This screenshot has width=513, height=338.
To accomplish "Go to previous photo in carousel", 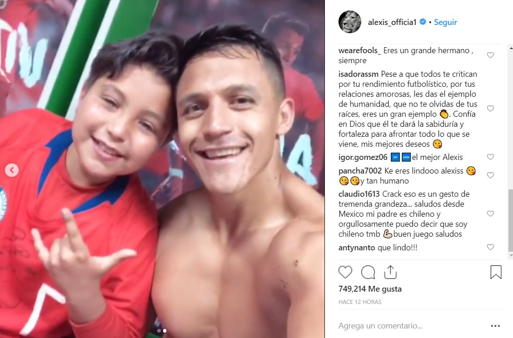I will pyautogui.click(x=12, y=170).
